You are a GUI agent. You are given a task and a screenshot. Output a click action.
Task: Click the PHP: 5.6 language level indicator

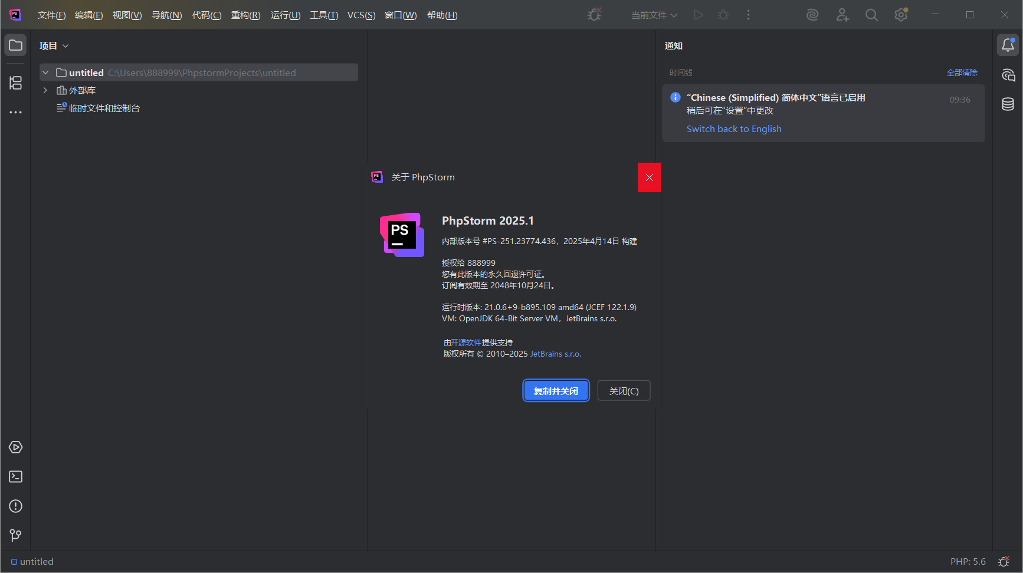[968, 562]
